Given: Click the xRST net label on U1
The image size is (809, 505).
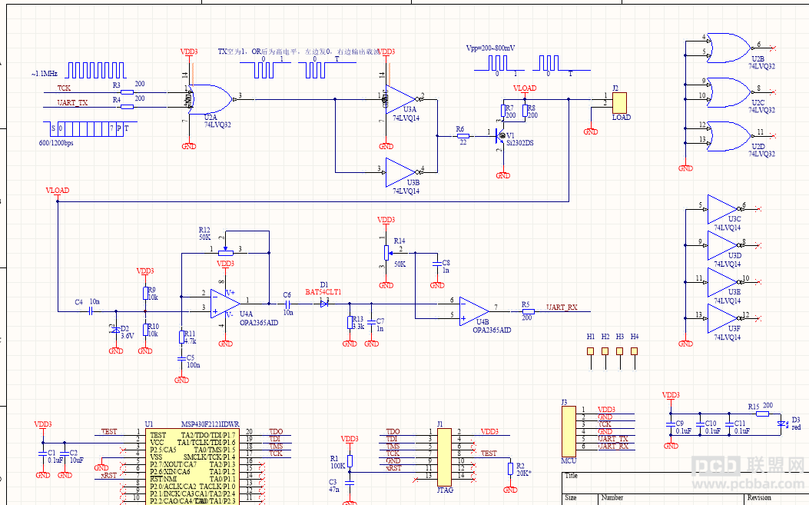Looking at the screenshot, I should point(109,475).
